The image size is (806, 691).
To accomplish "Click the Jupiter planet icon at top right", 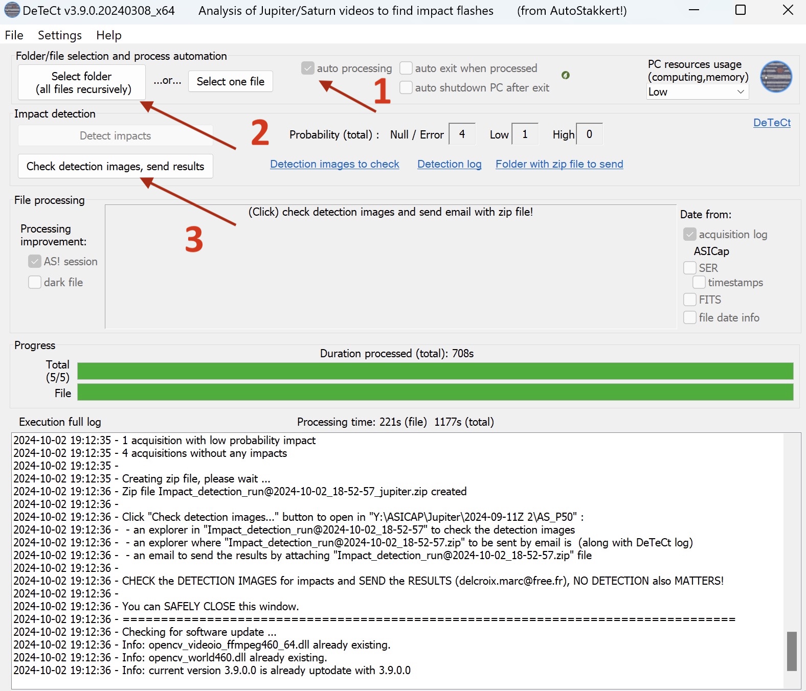I will (776, 77).
